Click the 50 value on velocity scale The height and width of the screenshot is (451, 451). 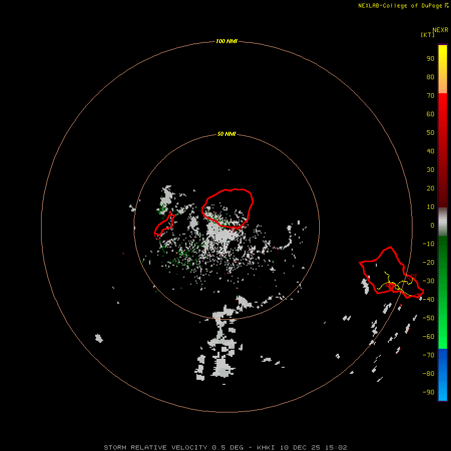pos(430,133)
